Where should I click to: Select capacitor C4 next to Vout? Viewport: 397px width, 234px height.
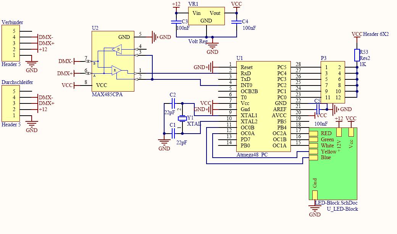(x=237, y=22)
